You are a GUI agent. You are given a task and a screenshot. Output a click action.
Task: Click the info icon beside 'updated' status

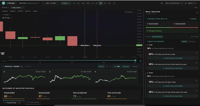pyautogui.click(x=37, y=3)
